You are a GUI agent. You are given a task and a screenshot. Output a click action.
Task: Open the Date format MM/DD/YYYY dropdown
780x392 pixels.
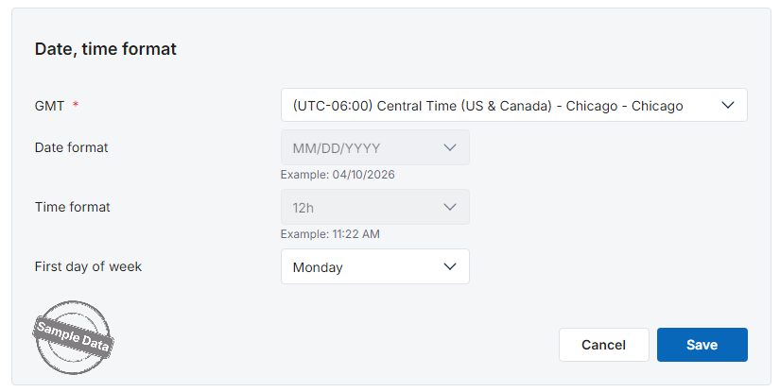point(374,148)
